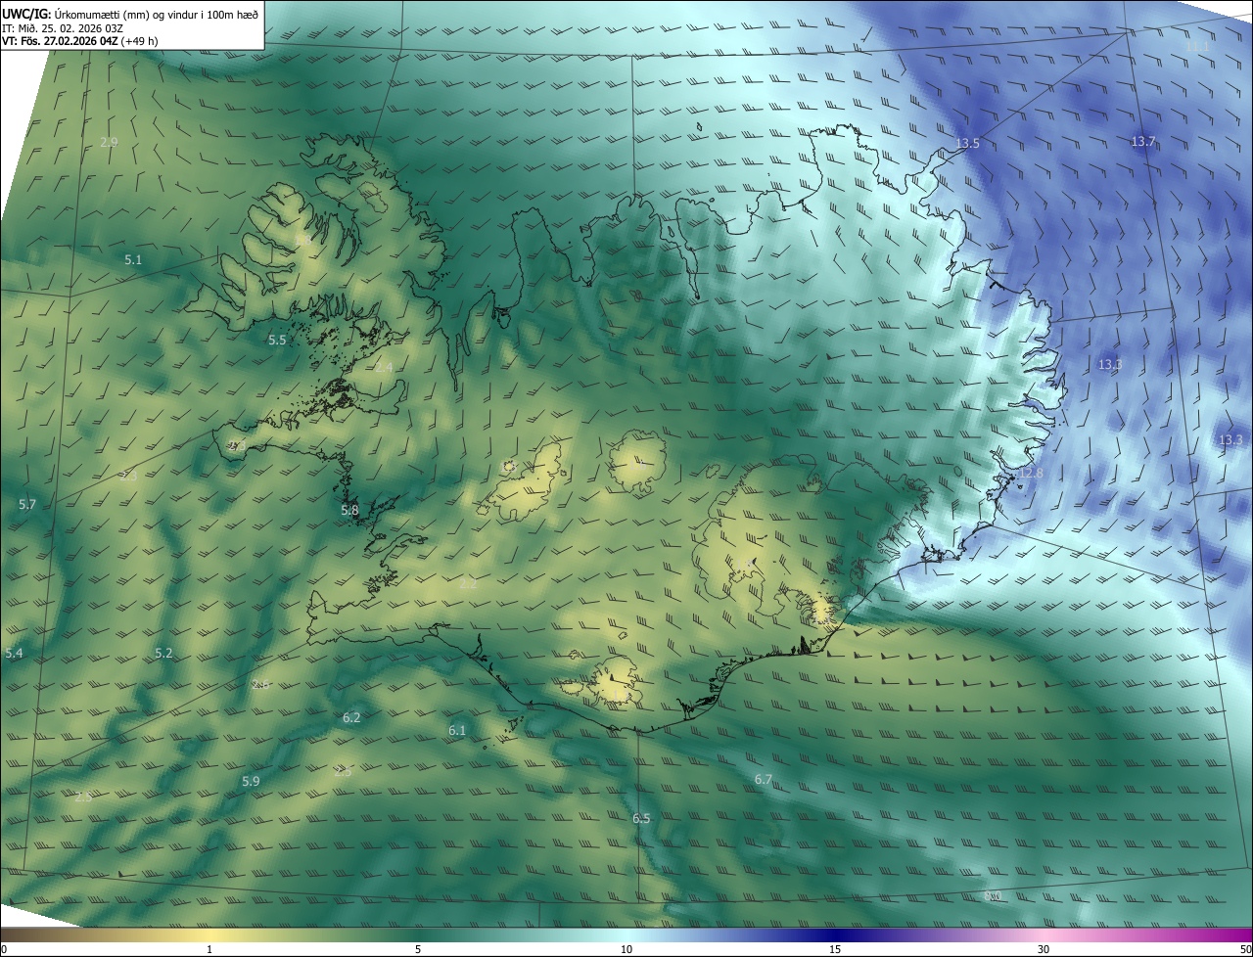
Task: Click the 6.5 value label on the map
Action: (641, 818)
